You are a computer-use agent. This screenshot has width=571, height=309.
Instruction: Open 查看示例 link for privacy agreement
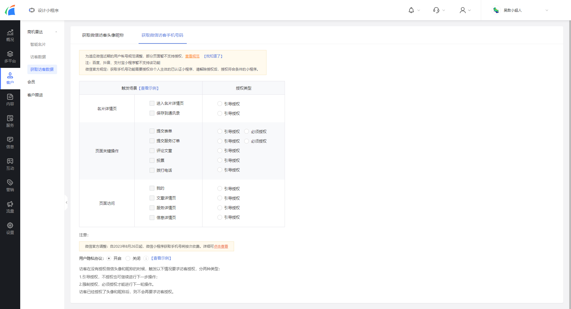(161, 258)
